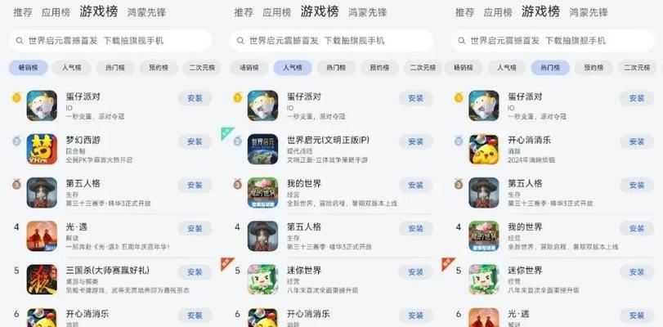This screenshot has width=663, height=327.
Task: Install 梦幻西游 with its 安装 button
Action: click(x=195, y=141)
